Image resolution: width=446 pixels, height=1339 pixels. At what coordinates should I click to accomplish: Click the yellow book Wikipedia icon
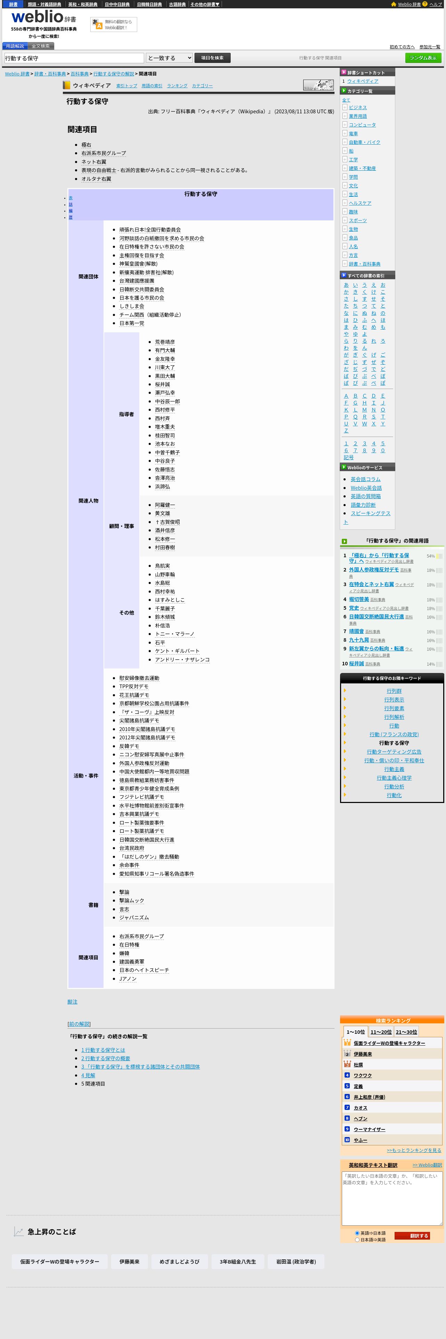click(x=66, y=85)
